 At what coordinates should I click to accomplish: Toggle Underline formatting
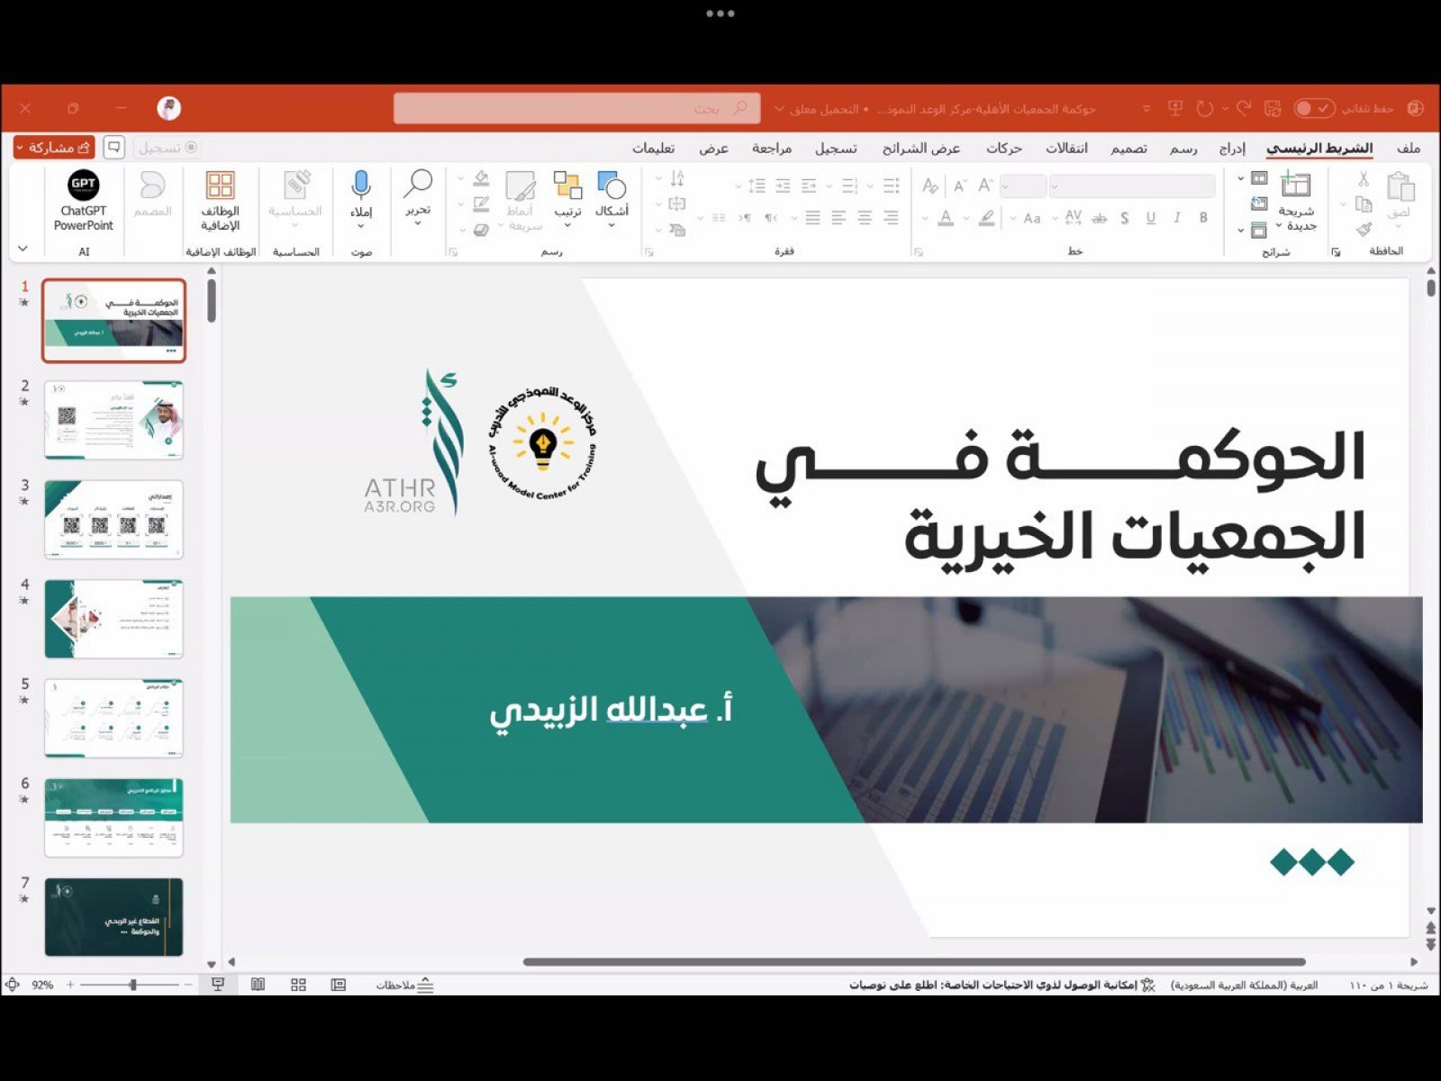click(1150, 218)
